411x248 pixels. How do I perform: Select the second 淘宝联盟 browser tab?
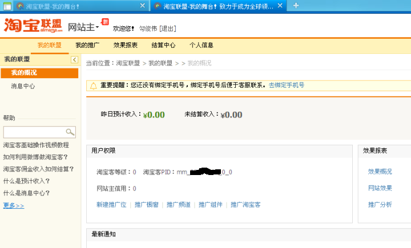pyautogui.click(x=218, y=6)
